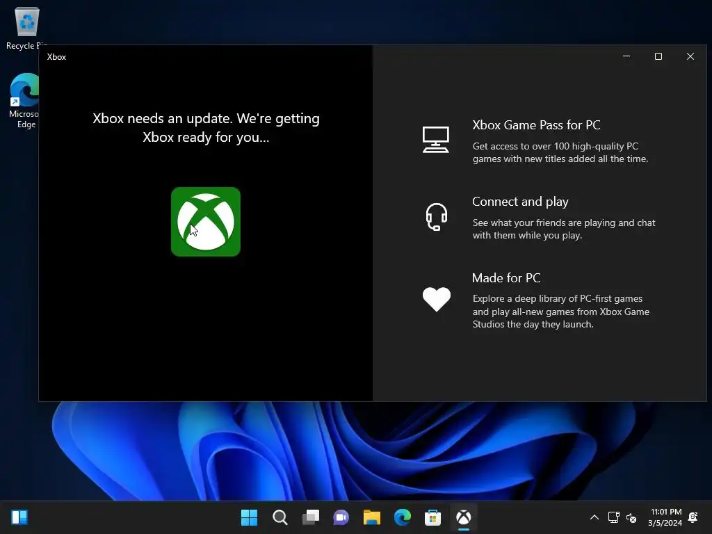712x534 pixels.
Task: Open the Windows Start menu
Action: point(250,517)
